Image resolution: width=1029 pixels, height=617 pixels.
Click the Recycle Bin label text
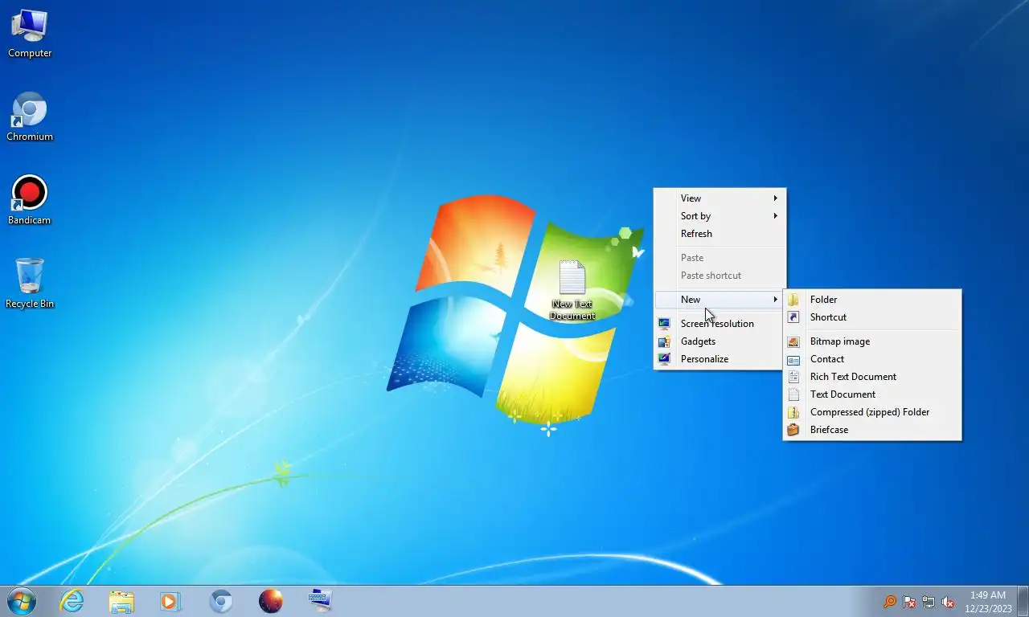(30, 304)
